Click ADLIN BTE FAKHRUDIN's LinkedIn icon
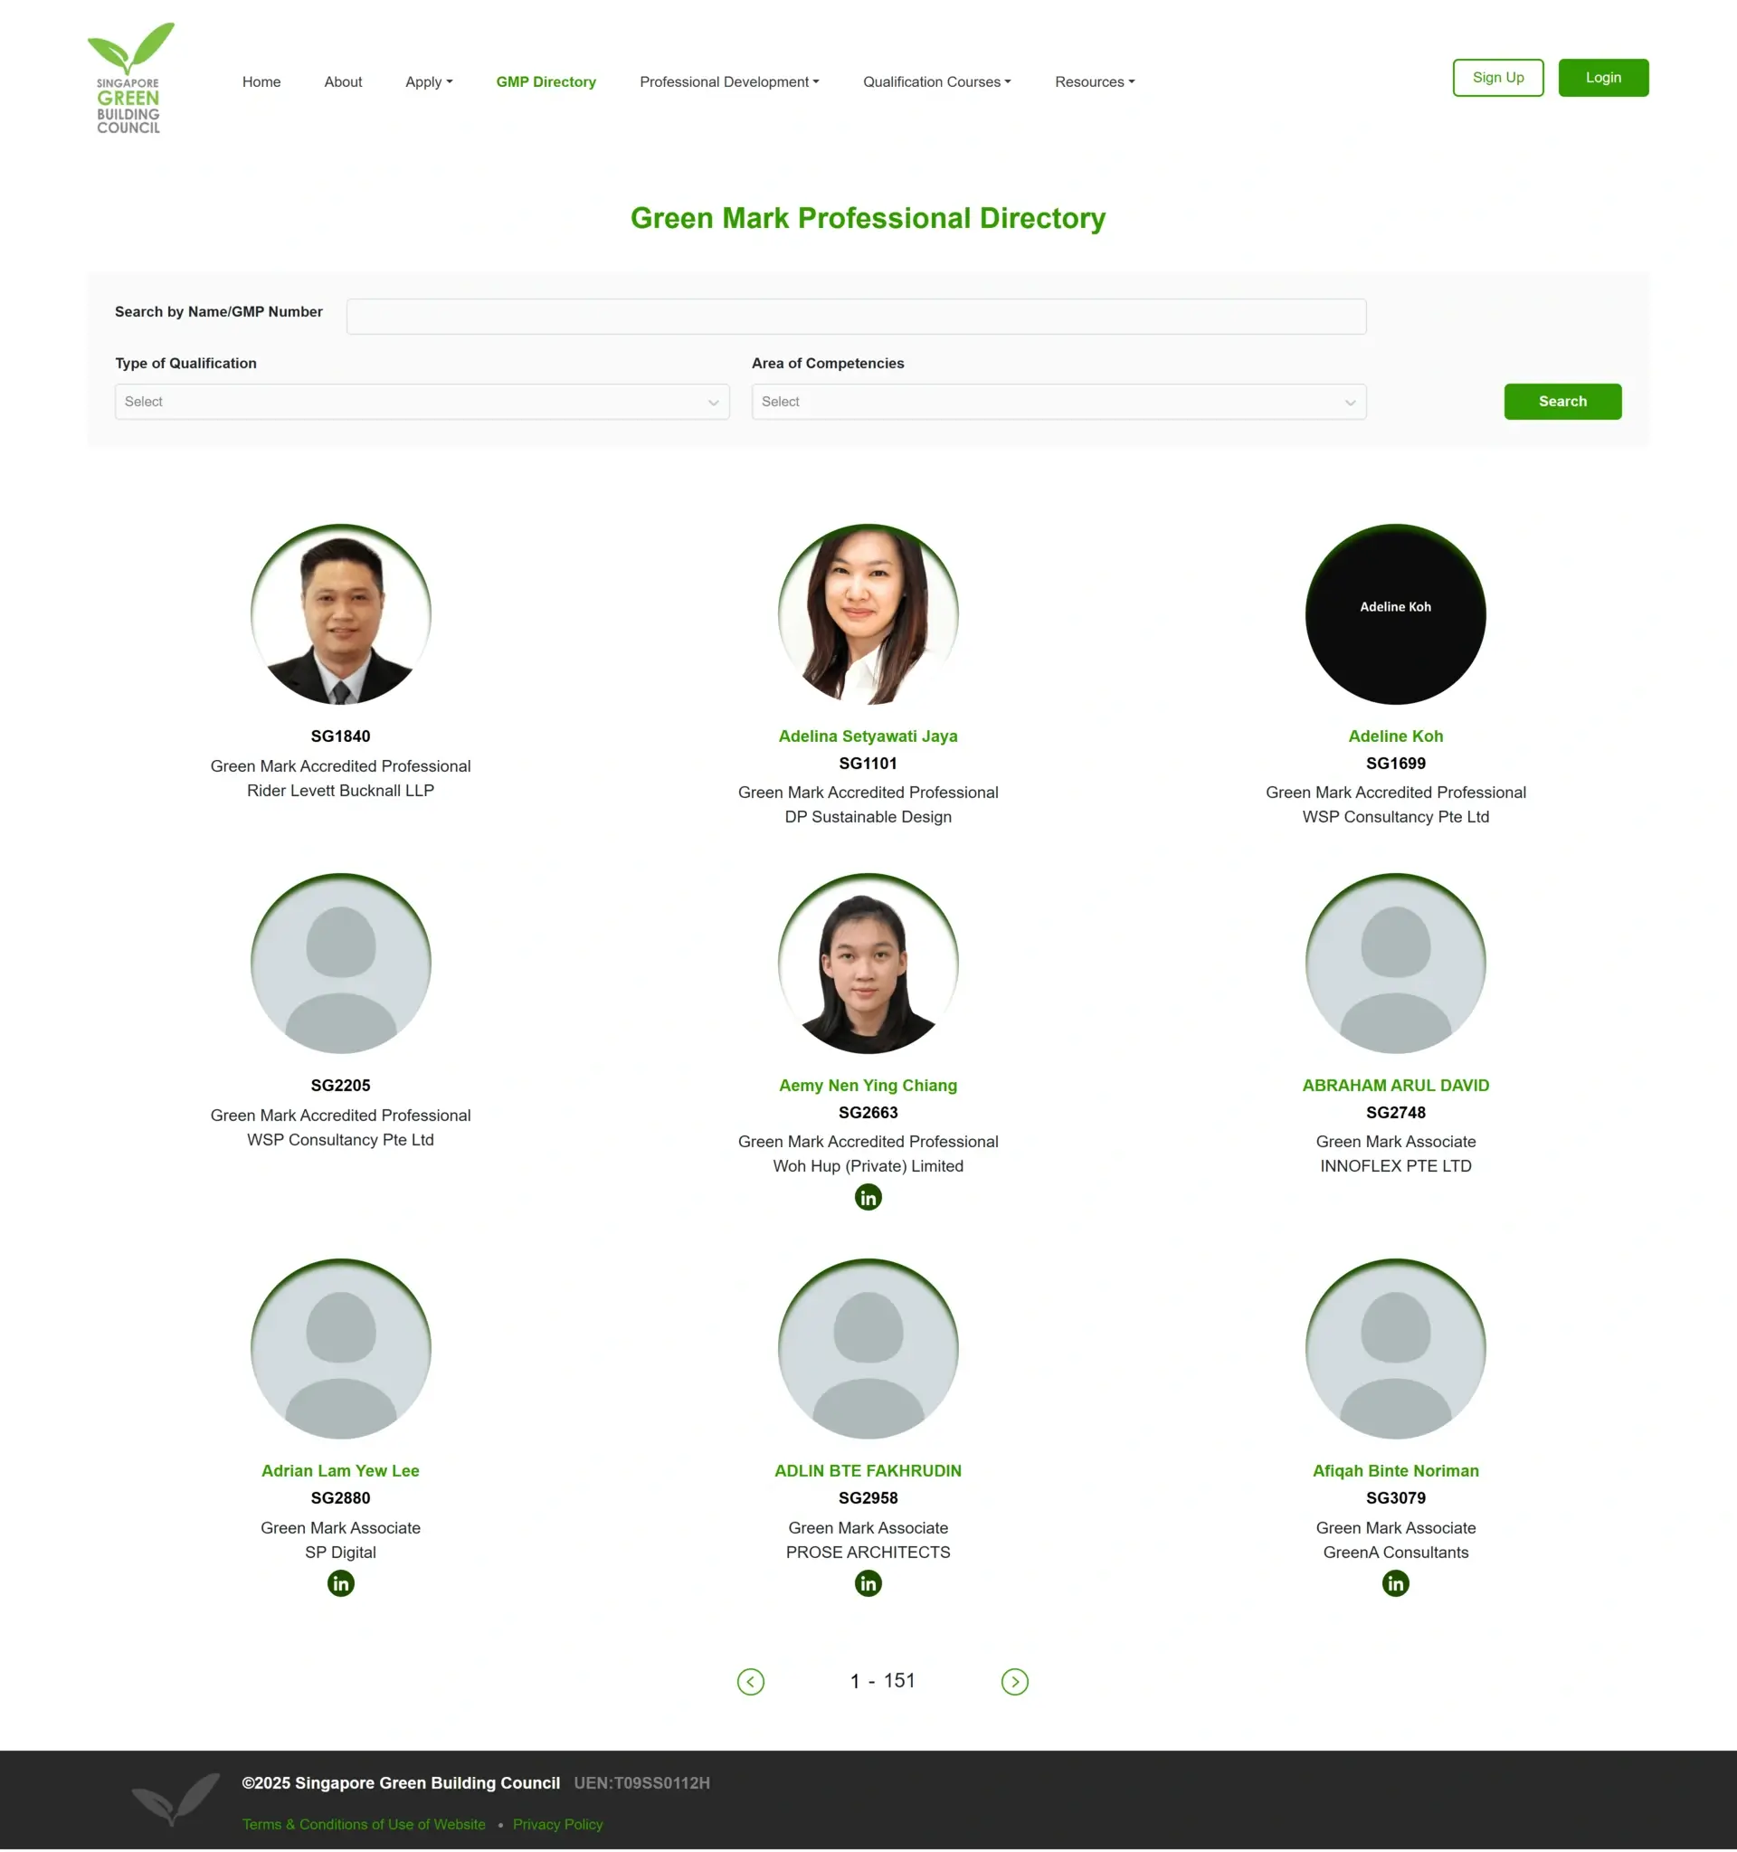1737x1852 pixels. [867, 1582]
